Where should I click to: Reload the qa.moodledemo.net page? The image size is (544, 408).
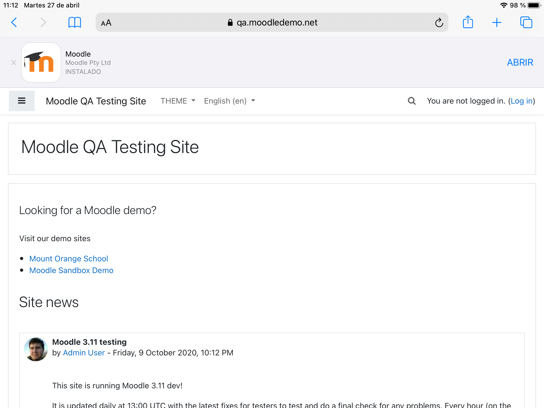(x=439, y=23)
